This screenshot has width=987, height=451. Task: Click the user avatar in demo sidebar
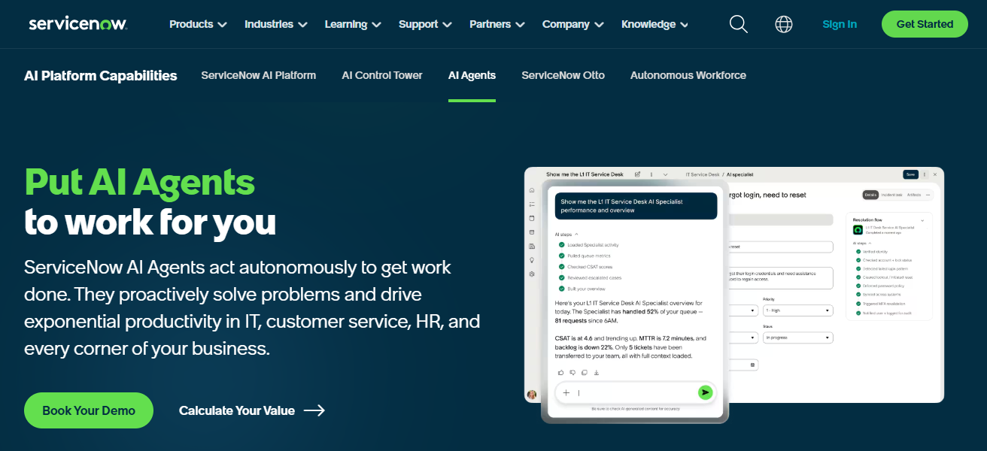pos(532,395)
